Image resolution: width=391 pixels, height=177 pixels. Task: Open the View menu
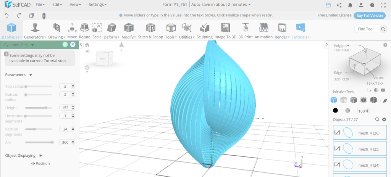75,5
